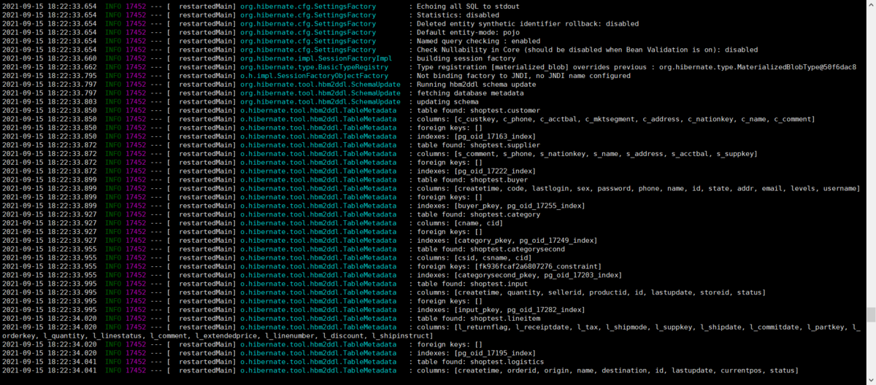Click the timestamp 18:22:33.795
The image size is (876, 385).
pyautogui.click(x=72, y=76)
